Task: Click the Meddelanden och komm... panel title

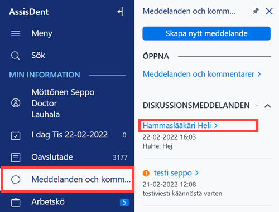Action: click(x=189, y=11)
